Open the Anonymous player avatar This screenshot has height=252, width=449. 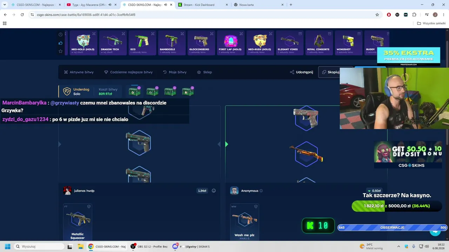pyautogui.click(x=234, y=191)
